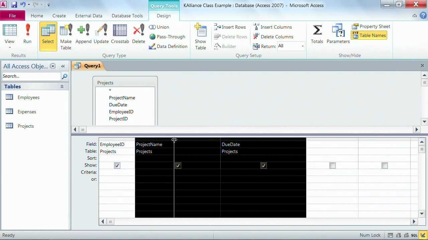Select DueDate in the Projects field list
The image size is (428, 240).
pyautogui.click(x=118, y=105)
